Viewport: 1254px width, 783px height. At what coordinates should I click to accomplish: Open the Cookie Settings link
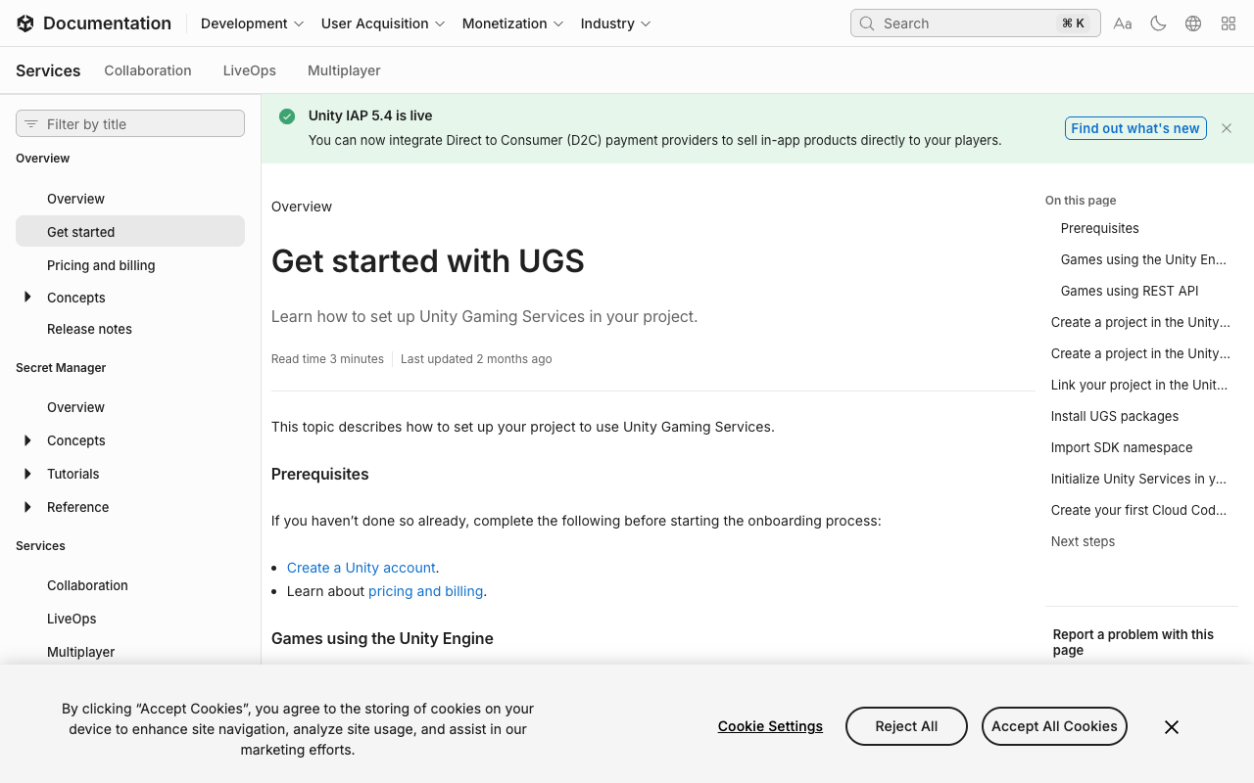pyautogui.click(x=770, y=726)
